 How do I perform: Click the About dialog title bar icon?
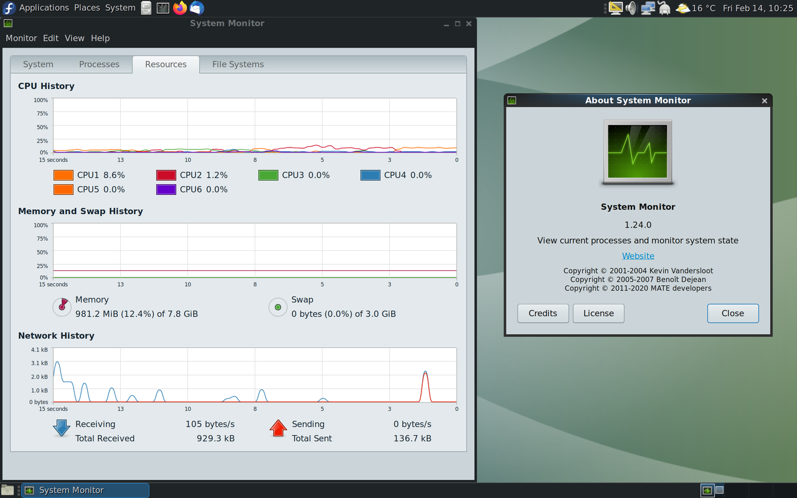coord(512,100)
